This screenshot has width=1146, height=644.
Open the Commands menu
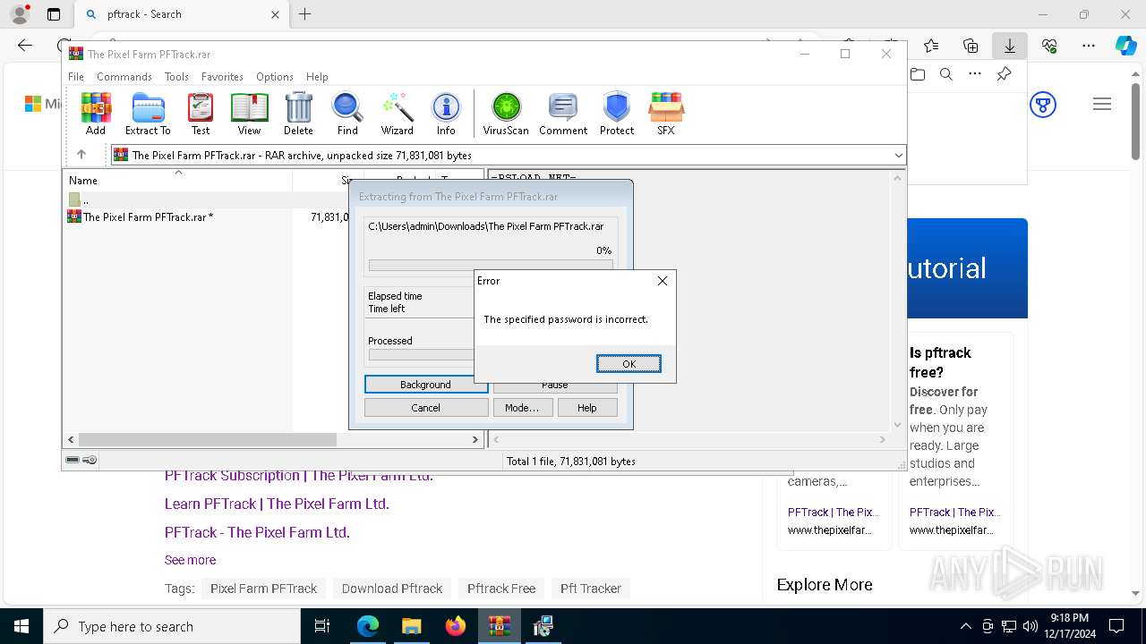coord(124,77)
